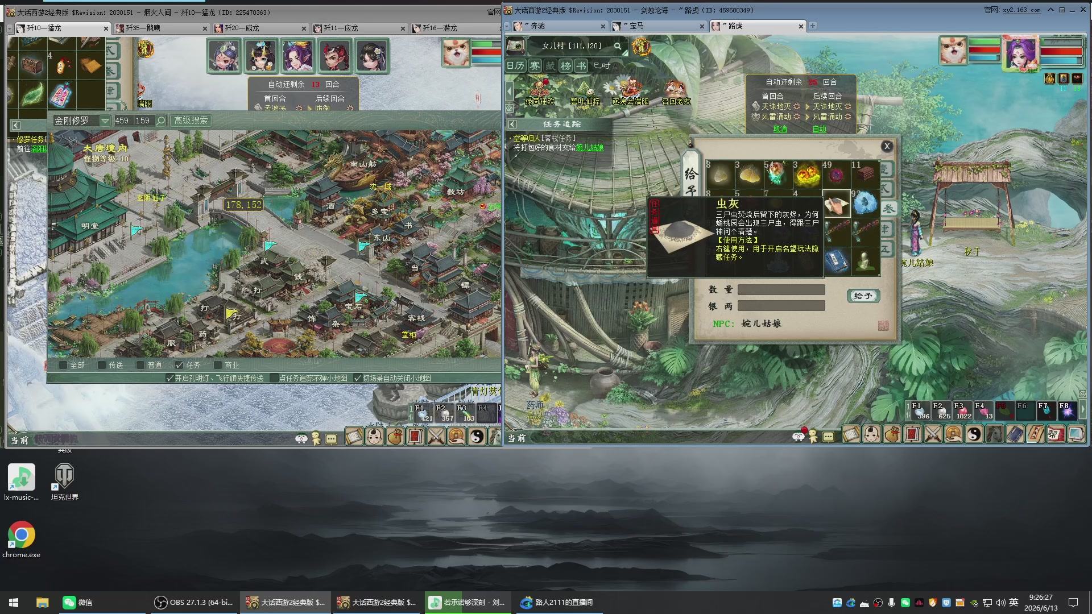Uncheck the 任务 map filter checkbox
The image size is (1092, 614).
click(179, 365)
